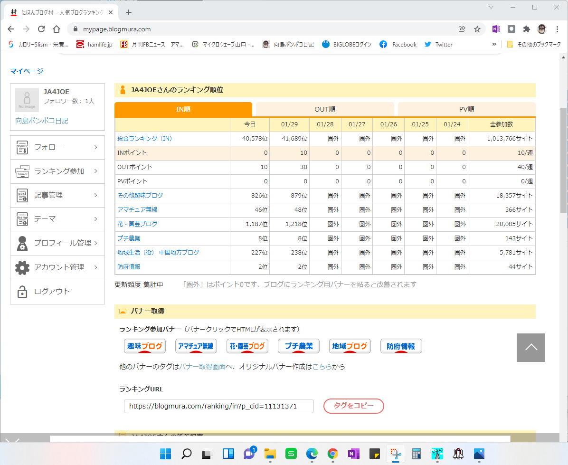The image size is (568, 465).
Task: Open File Explorer from the taskbar
Action: tap(270, 454)
